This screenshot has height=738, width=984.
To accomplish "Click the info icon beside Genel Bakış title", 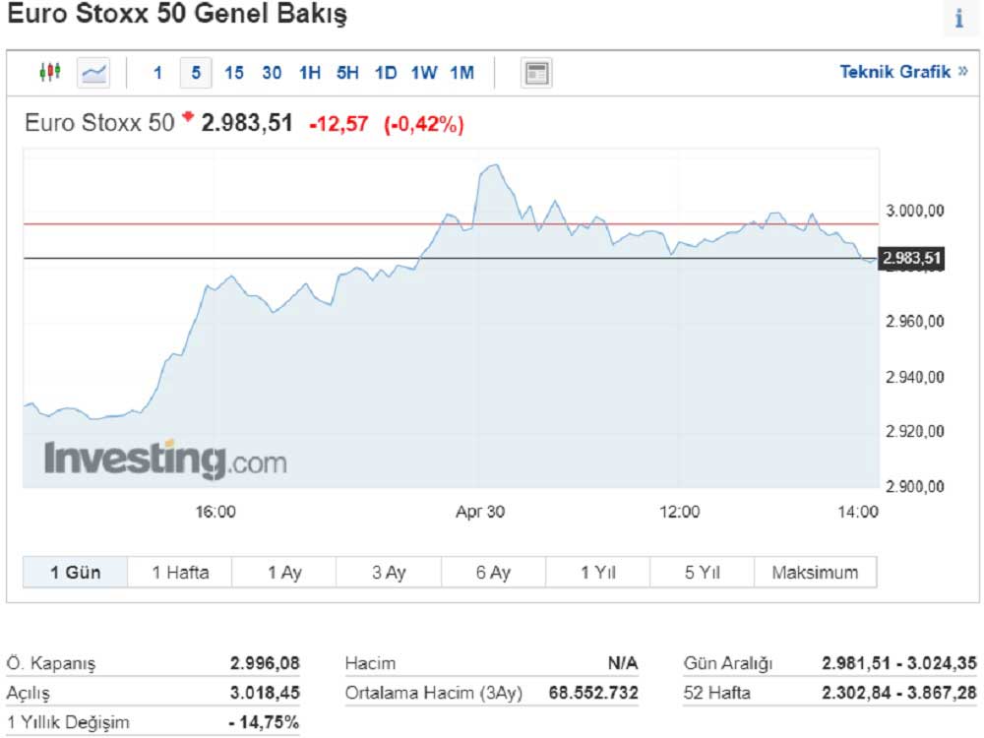I will 958,18.
